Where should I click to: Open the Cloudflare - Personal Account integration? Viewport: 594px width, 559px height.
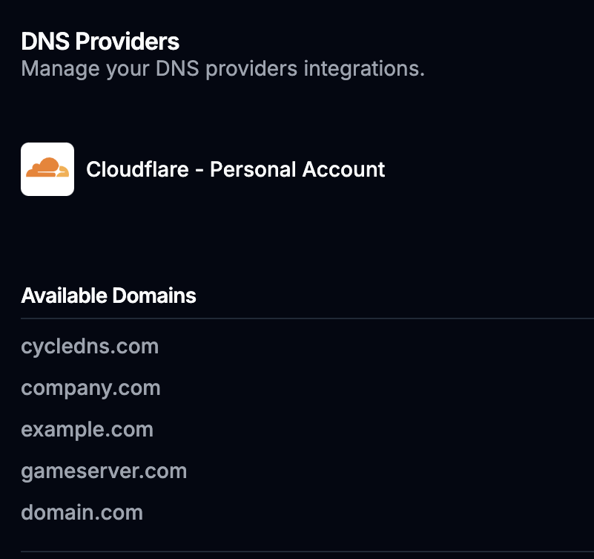click(x=235, y=169)
